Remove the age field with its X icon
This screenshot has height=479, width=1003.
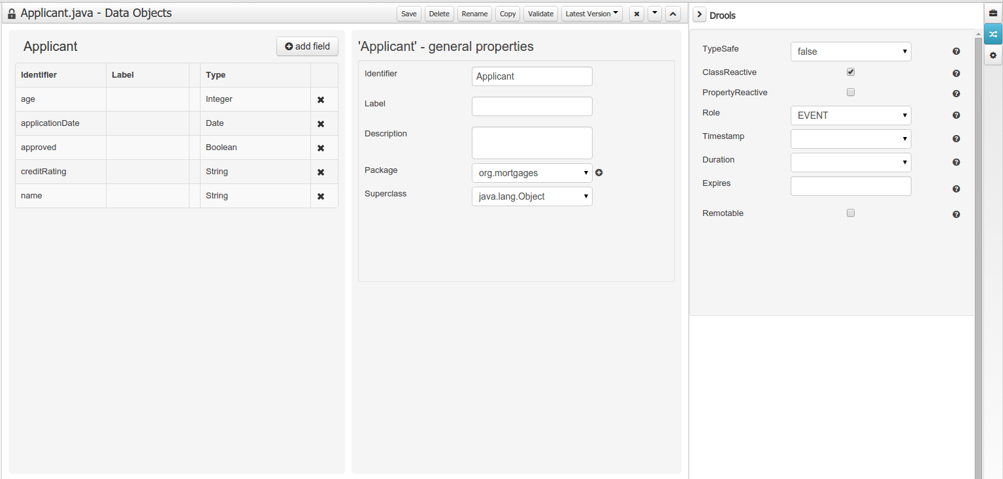point(319,99)
